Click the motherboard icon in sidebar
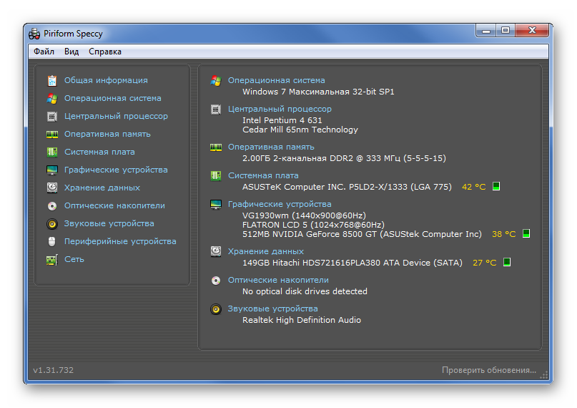The height and width of the screenshot is (408, 577). click(52, 152)
